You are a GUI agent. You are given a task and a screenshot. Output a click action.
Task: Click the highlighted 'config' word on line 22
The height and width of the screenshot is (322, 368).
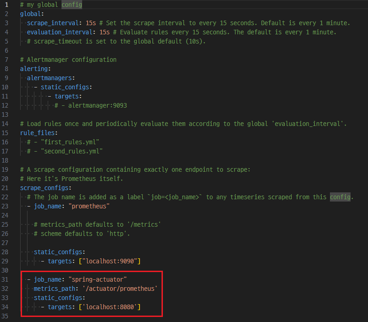tap(340, 197)
